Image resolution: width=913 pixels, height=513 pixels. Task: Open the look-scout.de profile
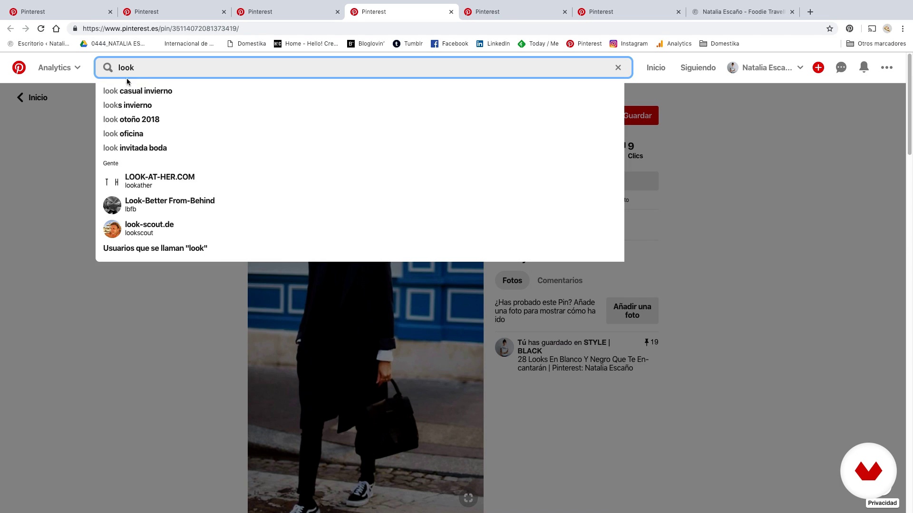pos(149,228)
